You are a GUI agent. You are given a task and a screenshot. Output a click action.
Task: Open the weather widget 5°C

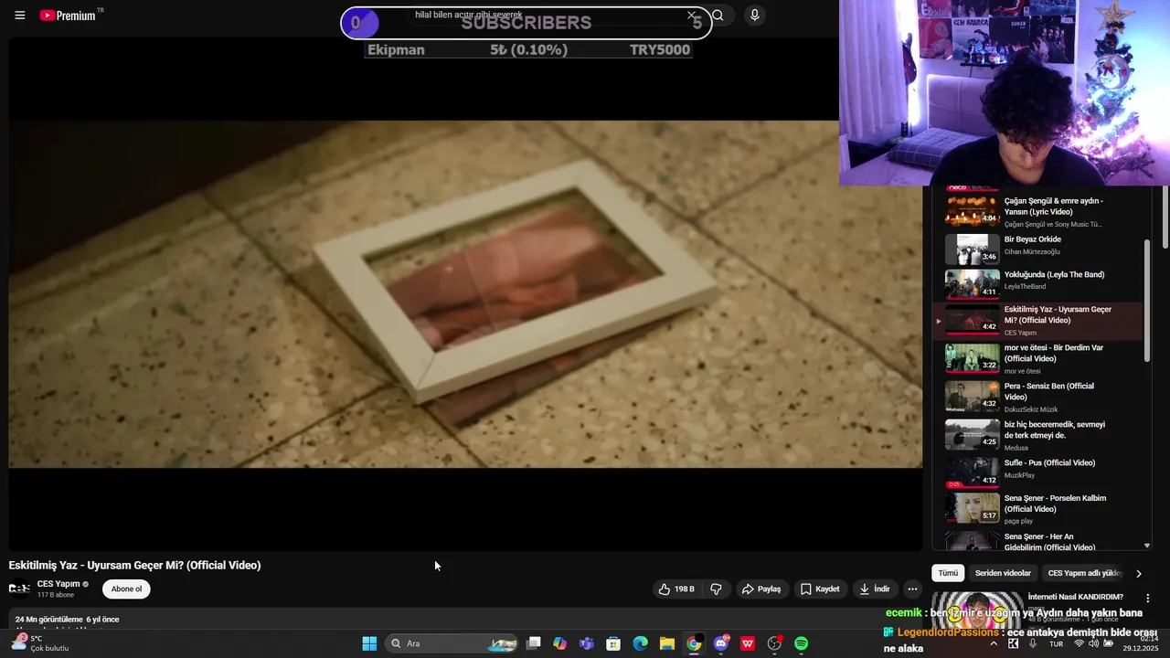[x=41, y=643]
